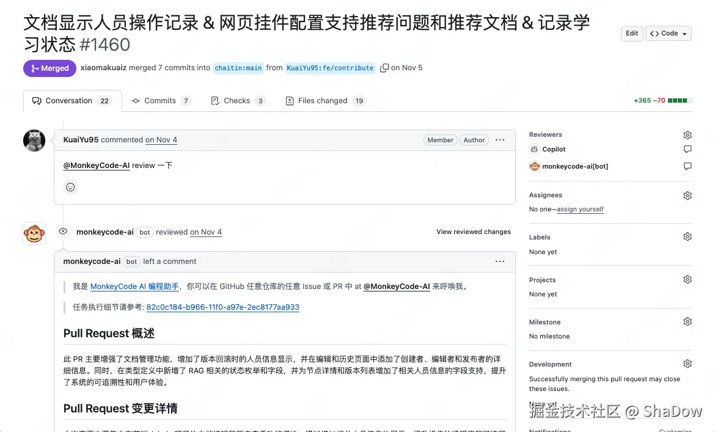Click the #1460 pull request number

point(105,45)
